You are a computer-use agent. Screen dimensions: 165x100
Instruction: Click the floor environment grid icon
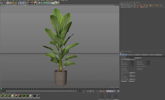[53, 3]
